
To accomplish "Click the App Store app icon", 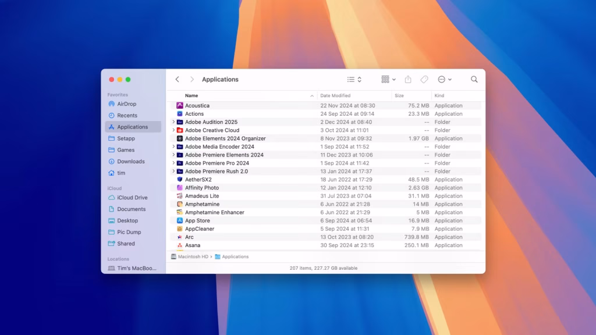I will (x=179, y=220).
